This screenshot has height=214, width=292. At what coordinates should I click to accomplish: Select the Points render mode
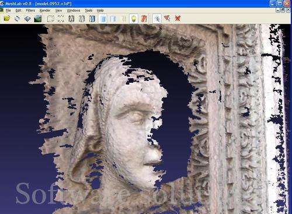pos(61,19)
